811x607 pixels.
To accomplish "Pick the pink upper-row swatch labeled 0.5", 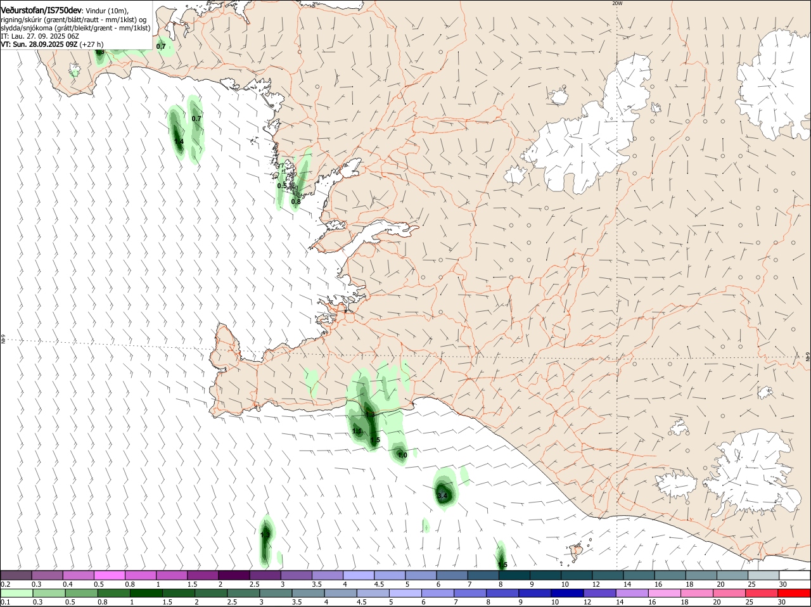I will [x=109, y=575].
